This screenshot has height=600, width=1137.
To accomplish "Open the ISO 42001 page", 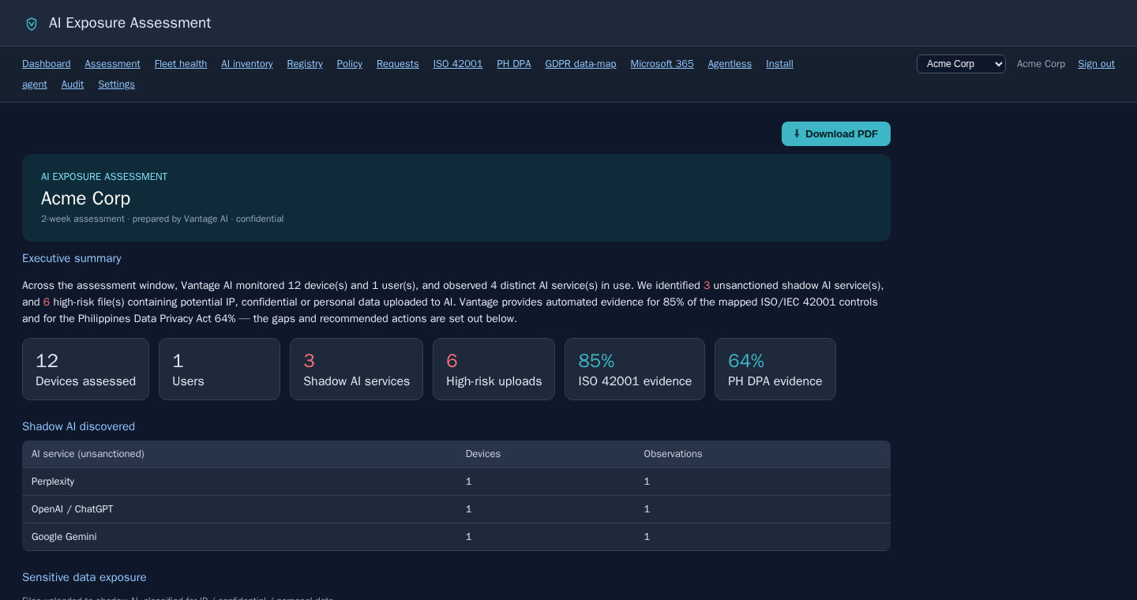I will (x=458, y=64).
